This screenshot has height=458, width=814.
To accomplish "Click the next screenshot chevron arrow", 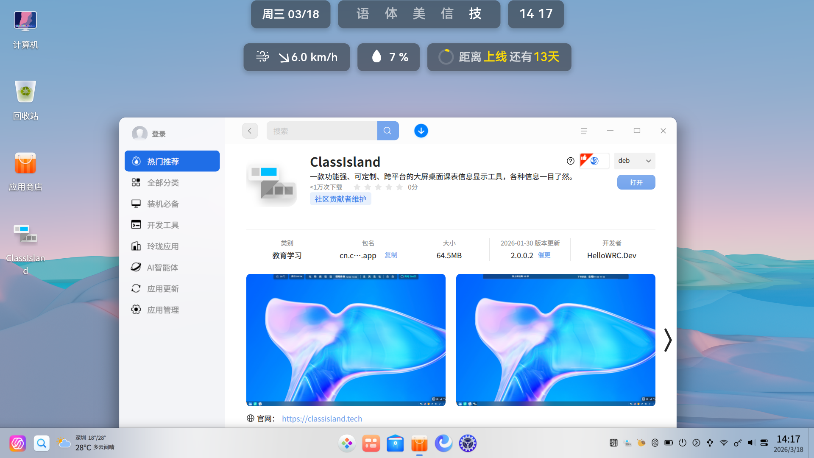I will [x=668, y=340].
